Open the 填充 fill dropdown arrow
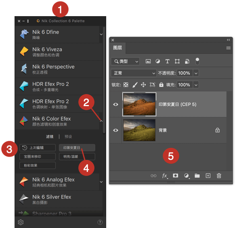The width and height of the screenshot is (235, 228). [x=196, y=85]
